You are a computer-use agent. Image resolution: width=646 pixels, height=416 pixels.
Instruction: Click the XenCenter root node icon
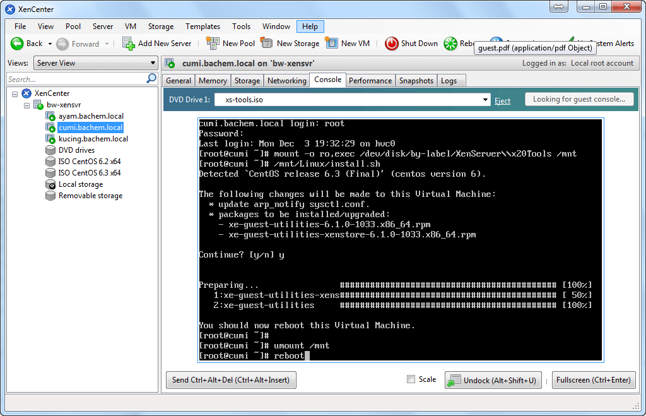26,93
